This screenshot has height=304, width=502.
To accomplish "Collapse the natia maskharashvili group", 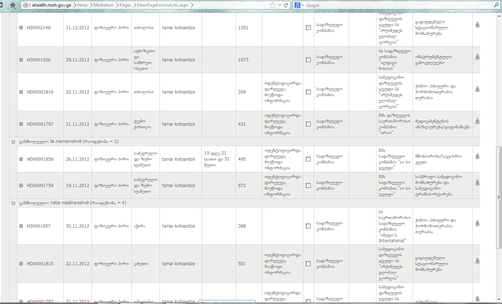I will (x=13, y=203).
